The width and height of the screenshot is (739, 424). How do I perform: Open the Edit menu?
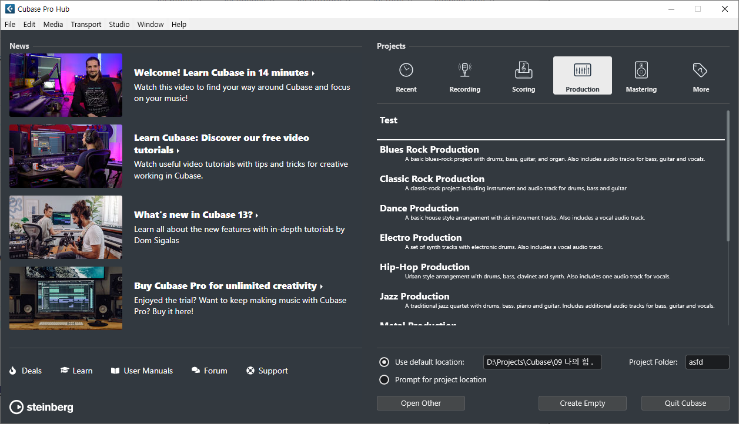coord(29,24)
